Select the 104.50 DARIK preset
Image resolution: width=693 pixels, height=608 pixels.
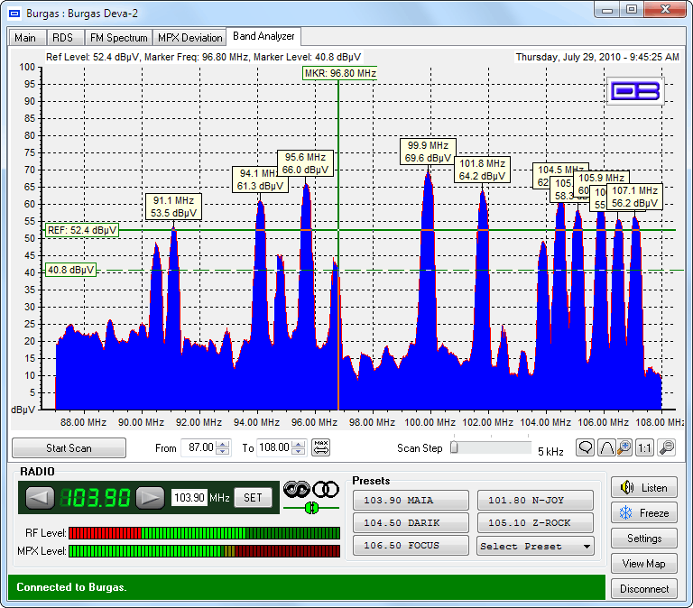tap(411, 523)
